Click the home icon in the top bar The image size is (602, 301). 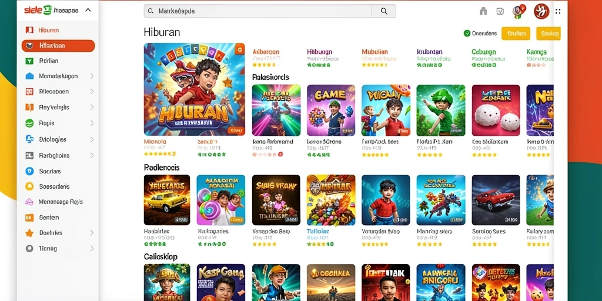pos(483,11)
